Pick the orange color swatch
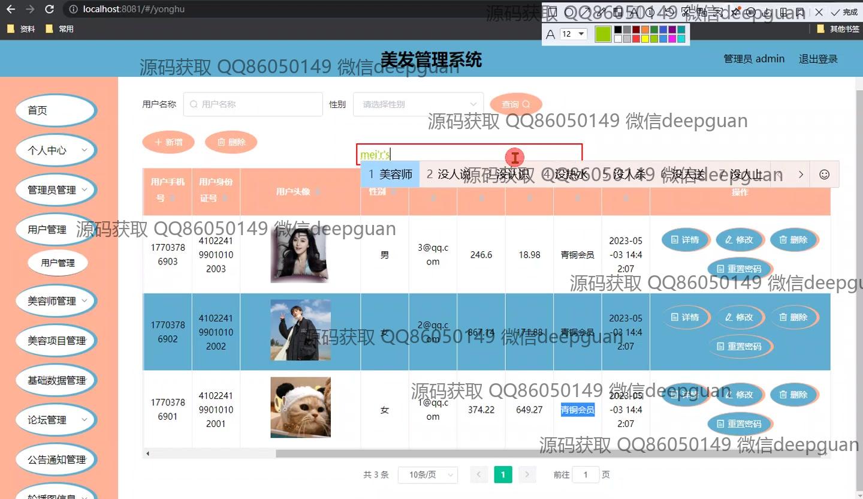The width and height of the screenshot is (863, 499). (x=645, y=29)
